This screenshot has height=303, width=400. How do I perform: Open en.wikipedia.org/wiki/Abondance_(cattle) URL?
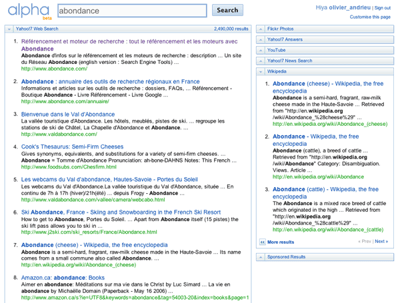point(328,230)
